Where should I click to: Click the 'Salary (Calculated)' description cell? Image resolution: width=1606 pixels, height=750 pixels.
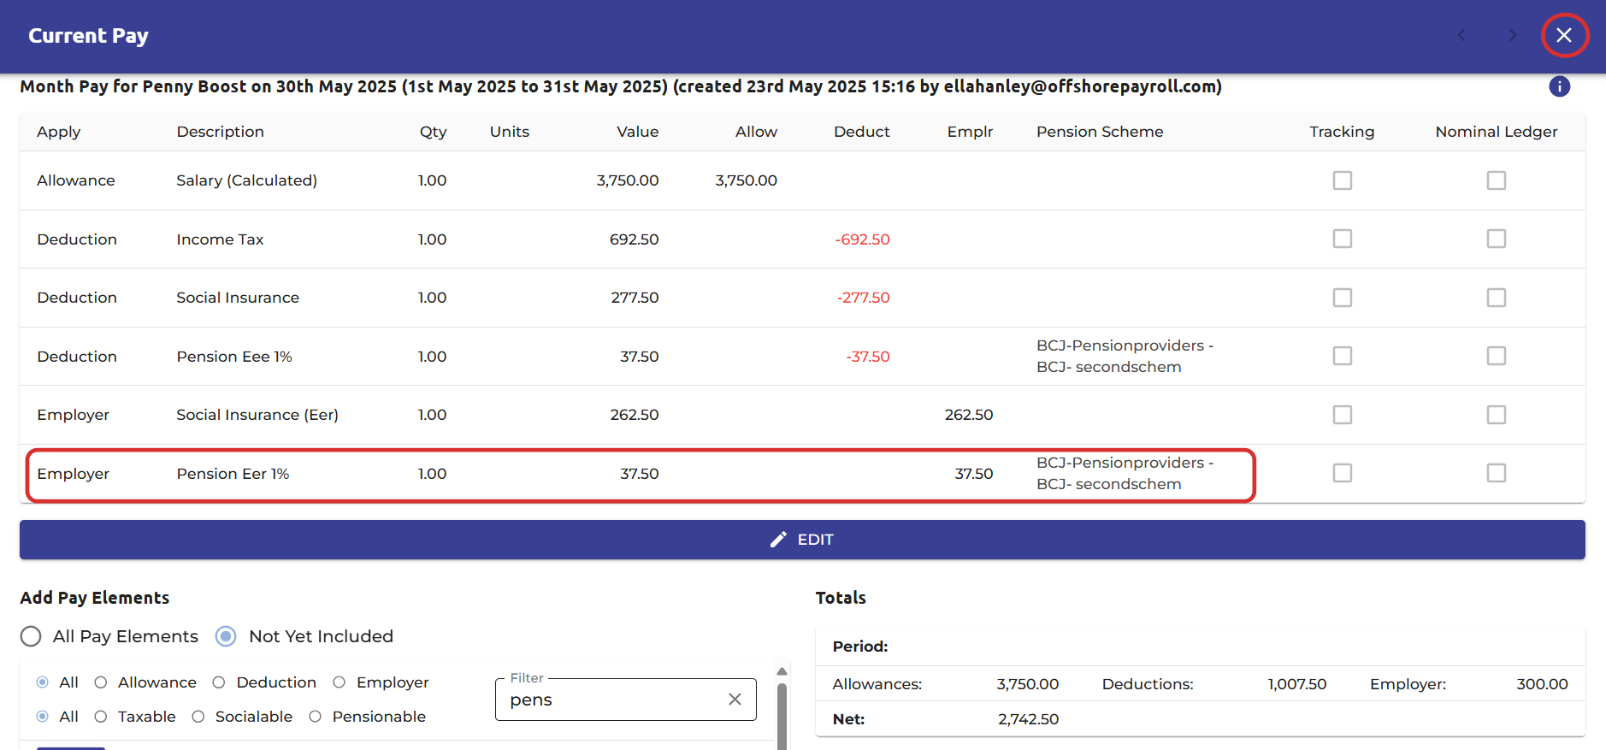(246, 180)
